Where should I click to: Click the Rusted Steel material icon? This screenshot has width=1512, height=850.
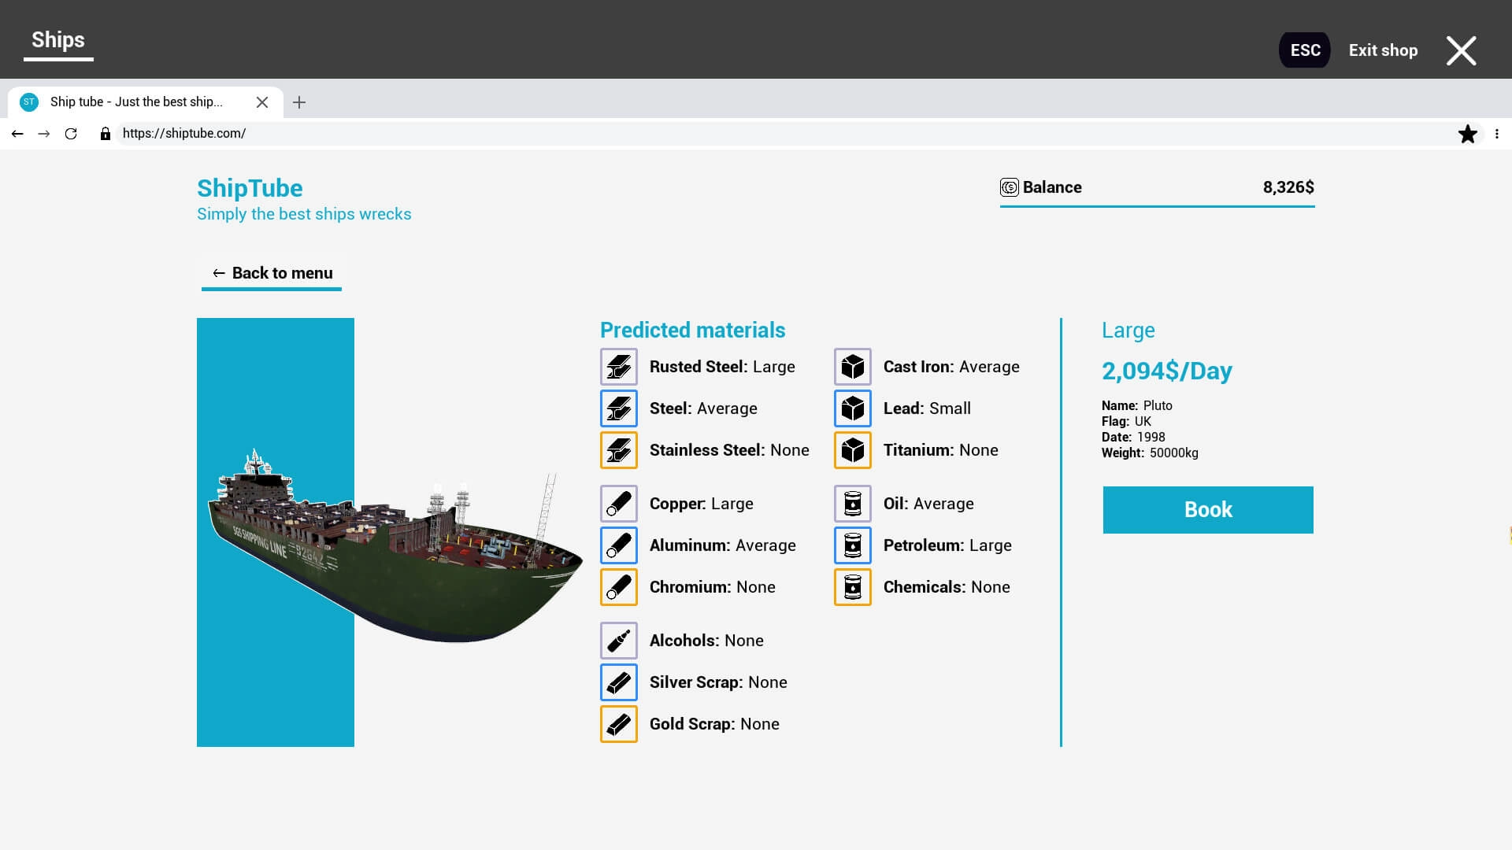click(x=618, y=365)
